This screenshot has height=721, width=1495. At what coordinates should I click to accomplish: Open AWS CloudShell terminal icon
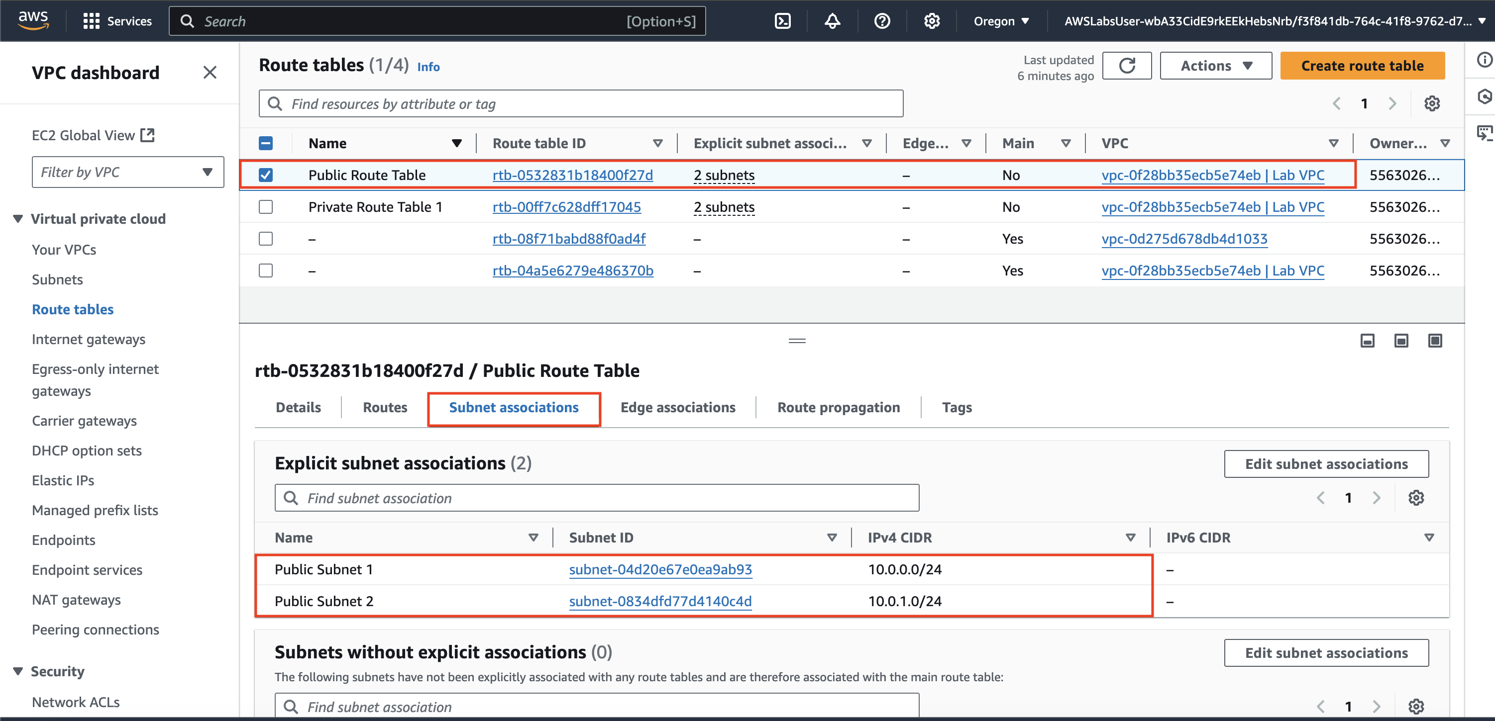(x=782, y=21)
